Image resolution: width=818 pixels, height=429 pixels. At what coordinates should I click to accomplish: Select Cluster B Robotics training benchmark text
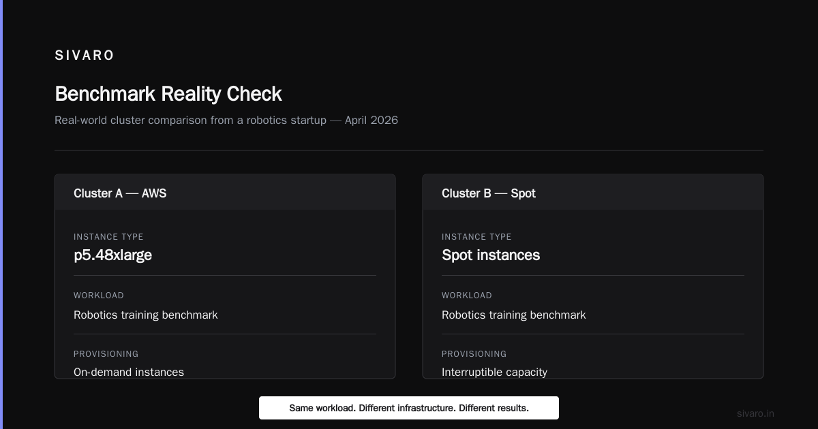tap(514, 315)
